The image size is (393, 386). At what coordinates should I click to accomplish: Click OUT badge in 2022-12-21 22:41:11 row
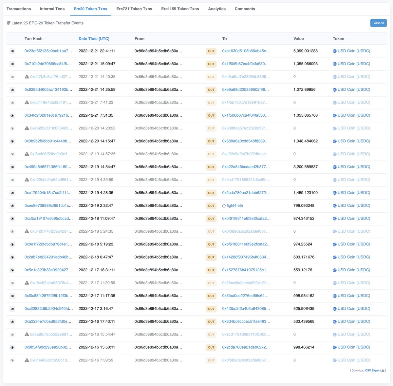[211, 51]
